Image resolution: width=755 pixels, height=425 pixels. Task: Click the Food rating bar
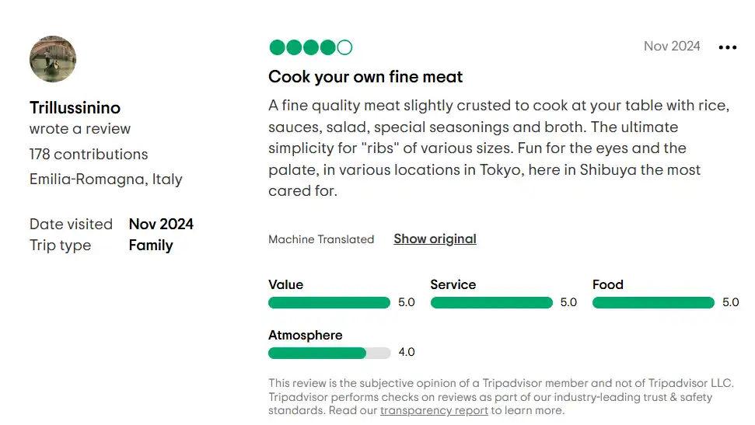[x=653, y=302]
